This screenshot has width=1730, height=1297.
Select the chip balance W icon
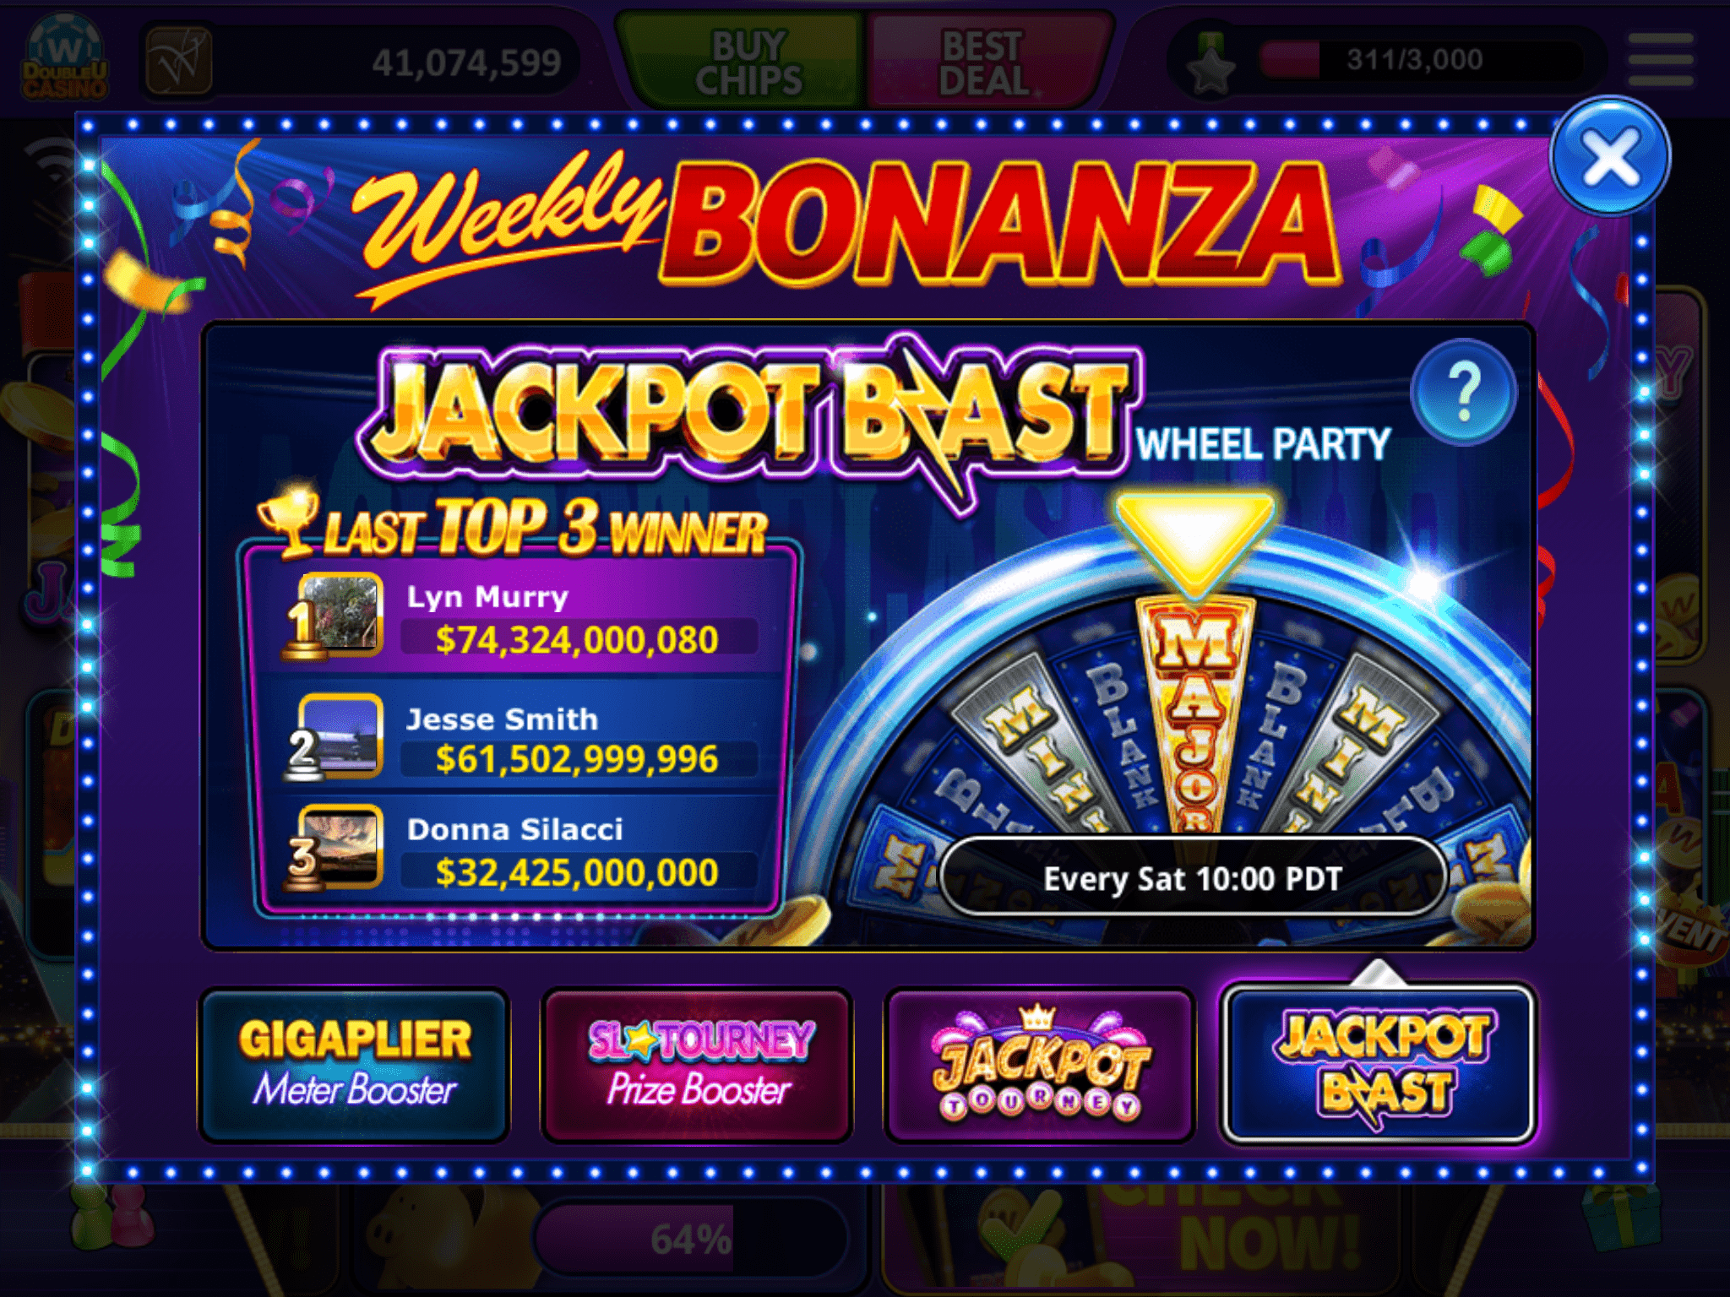tap(178, 61)
